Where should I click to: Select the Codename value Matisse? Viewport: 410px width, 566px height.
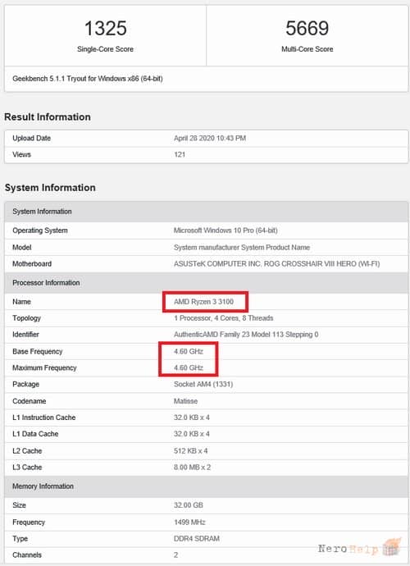pos(185,401)
